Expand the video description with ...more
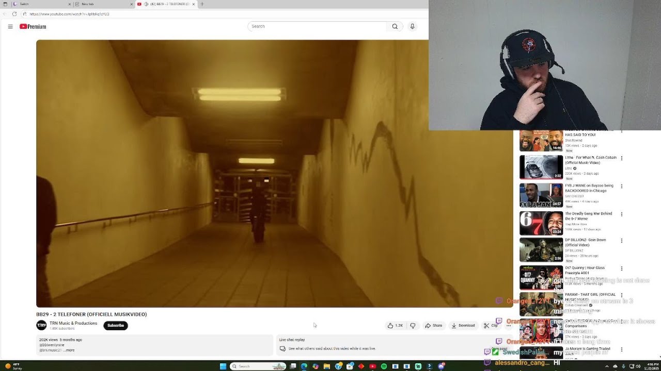 click(x=69, y=350)
